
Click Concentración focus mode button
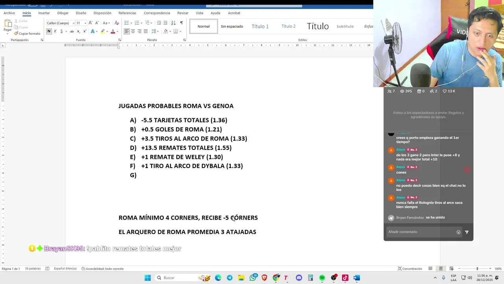(x=409, y=269)
